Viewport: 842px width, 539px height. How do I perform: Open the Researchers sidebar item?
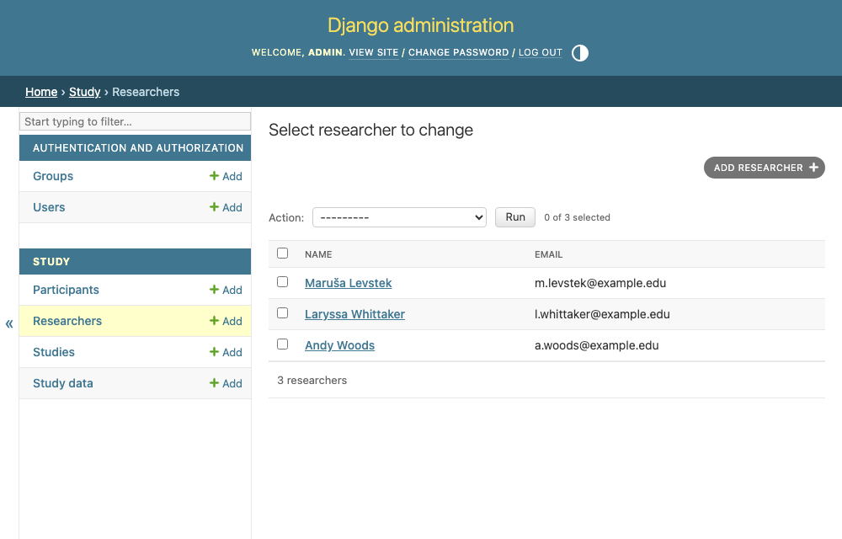(x=67, y=321)
